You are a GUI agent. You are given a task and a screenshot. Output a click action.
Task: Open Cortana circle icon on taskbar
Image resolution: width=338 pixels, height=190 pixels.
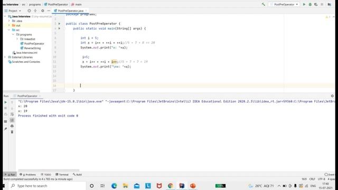[91, 186]
